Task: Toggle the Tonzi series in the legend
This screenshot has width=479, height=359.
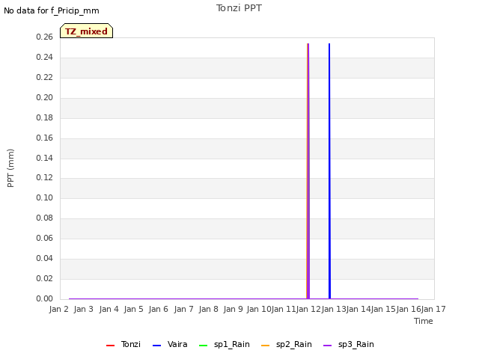Action: point(123,345)
